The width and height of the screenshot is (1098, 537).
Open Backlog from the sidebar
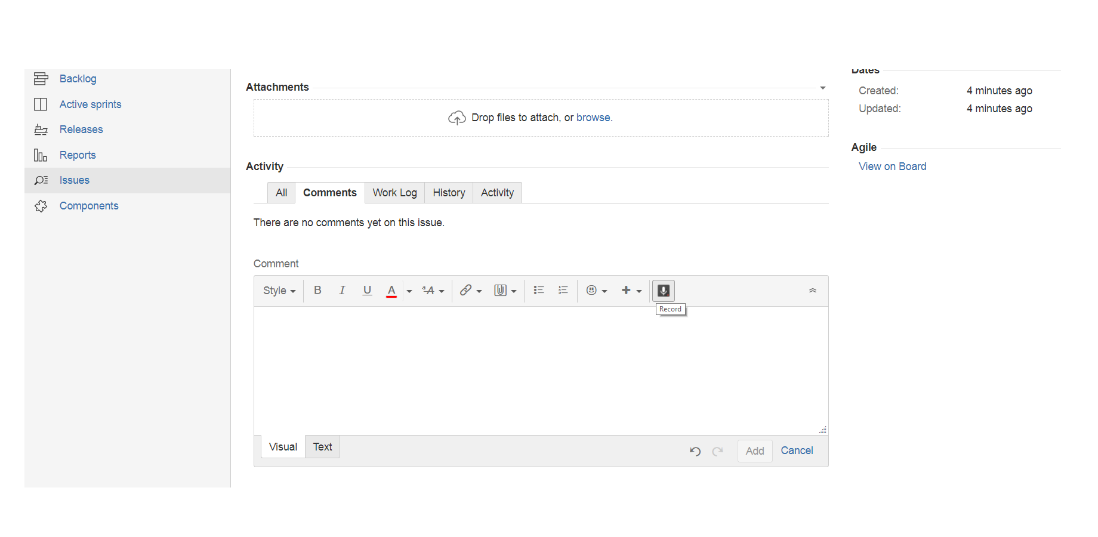78,79
